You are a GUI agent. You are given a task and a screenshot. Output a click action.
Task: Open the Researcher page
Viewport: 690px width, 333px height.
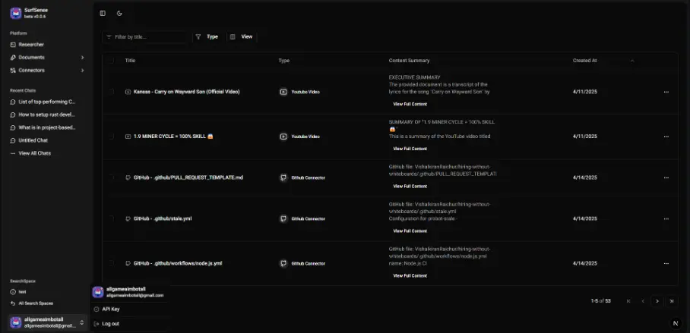[30, 45]
